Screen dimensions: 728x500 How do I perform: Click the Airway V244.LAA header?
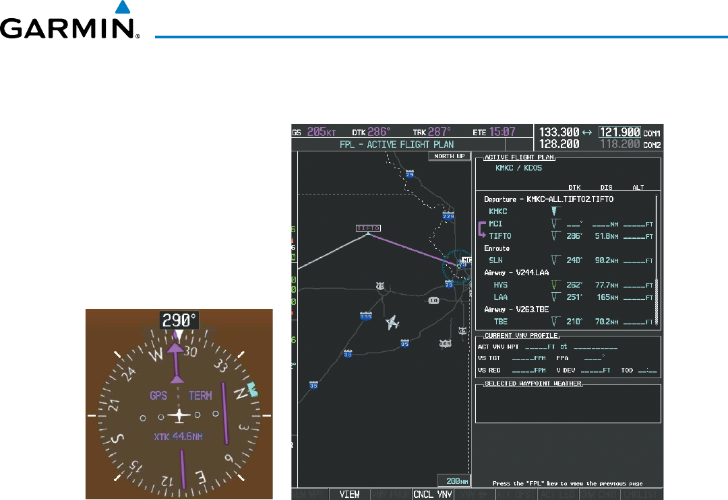pos(516,273)
